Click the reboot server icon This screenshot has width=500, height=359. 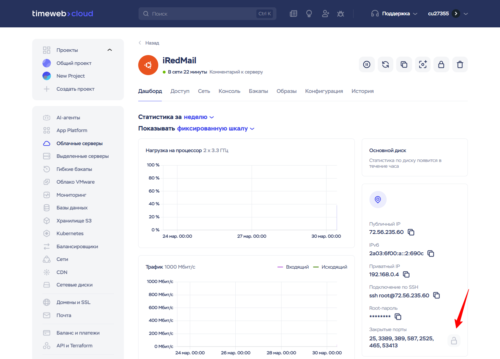point(385,65)
